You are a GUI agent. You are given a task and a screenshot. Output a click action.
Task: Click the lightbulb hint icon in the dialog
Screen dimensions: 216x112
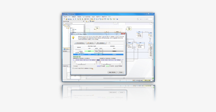[x=73, y=37]
